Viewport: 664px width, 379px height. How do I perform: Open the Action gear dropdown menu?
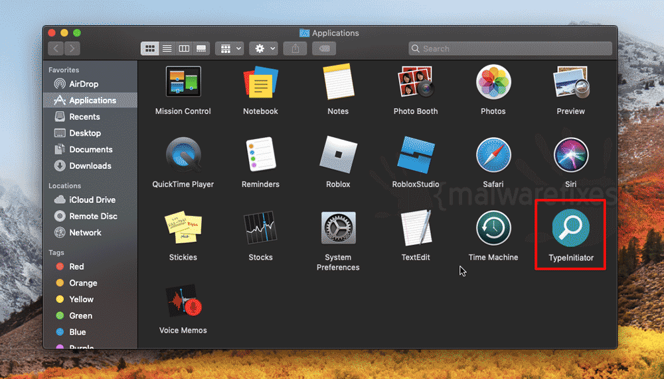coord(264,48)
